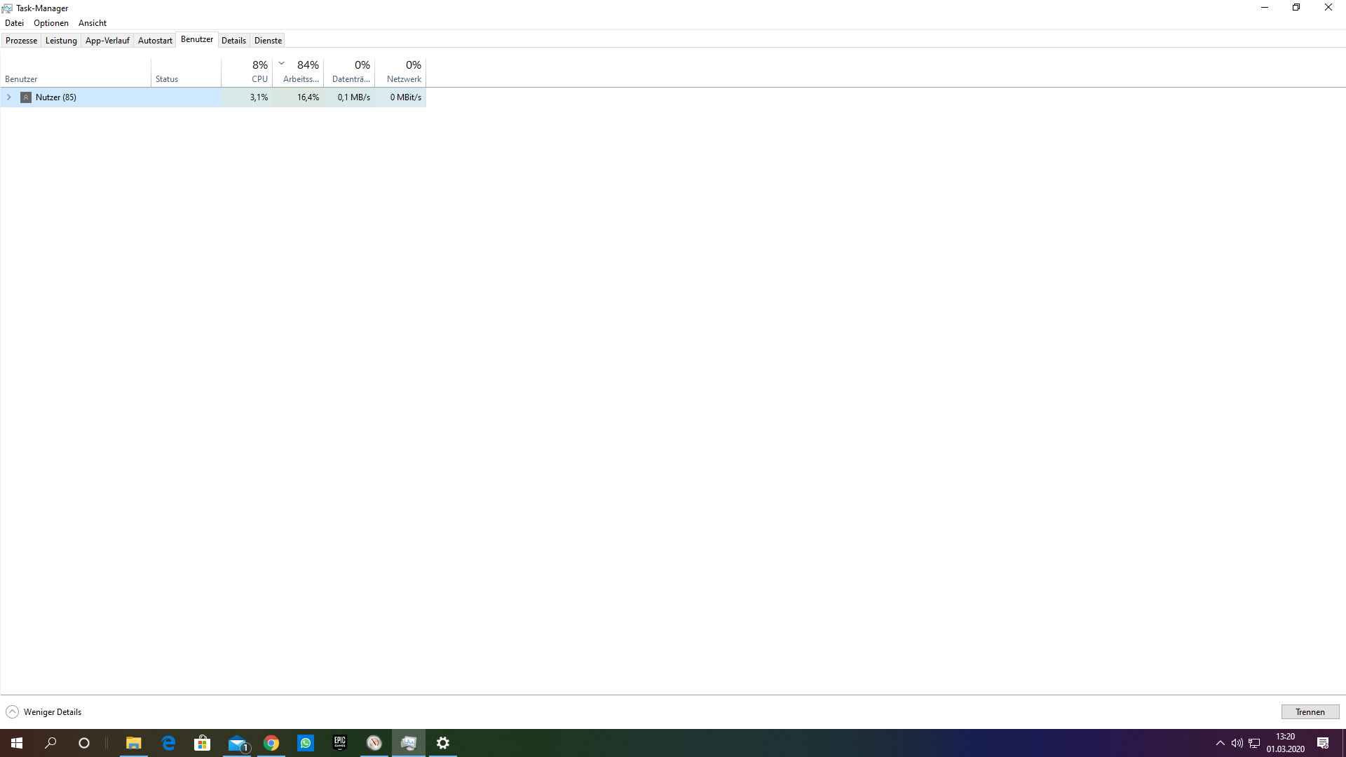Screen dimensions: 1346x757
Task: Launch Microsoft Edge from the taskbar
Action: point(168,742)
